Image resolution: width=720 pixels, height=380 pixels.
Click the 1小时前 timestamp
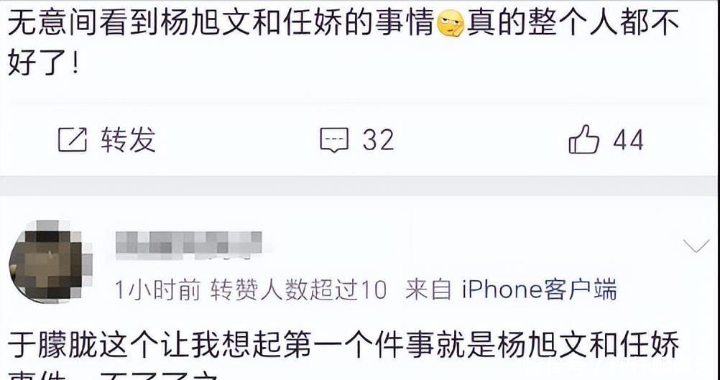tap(157, 289)
